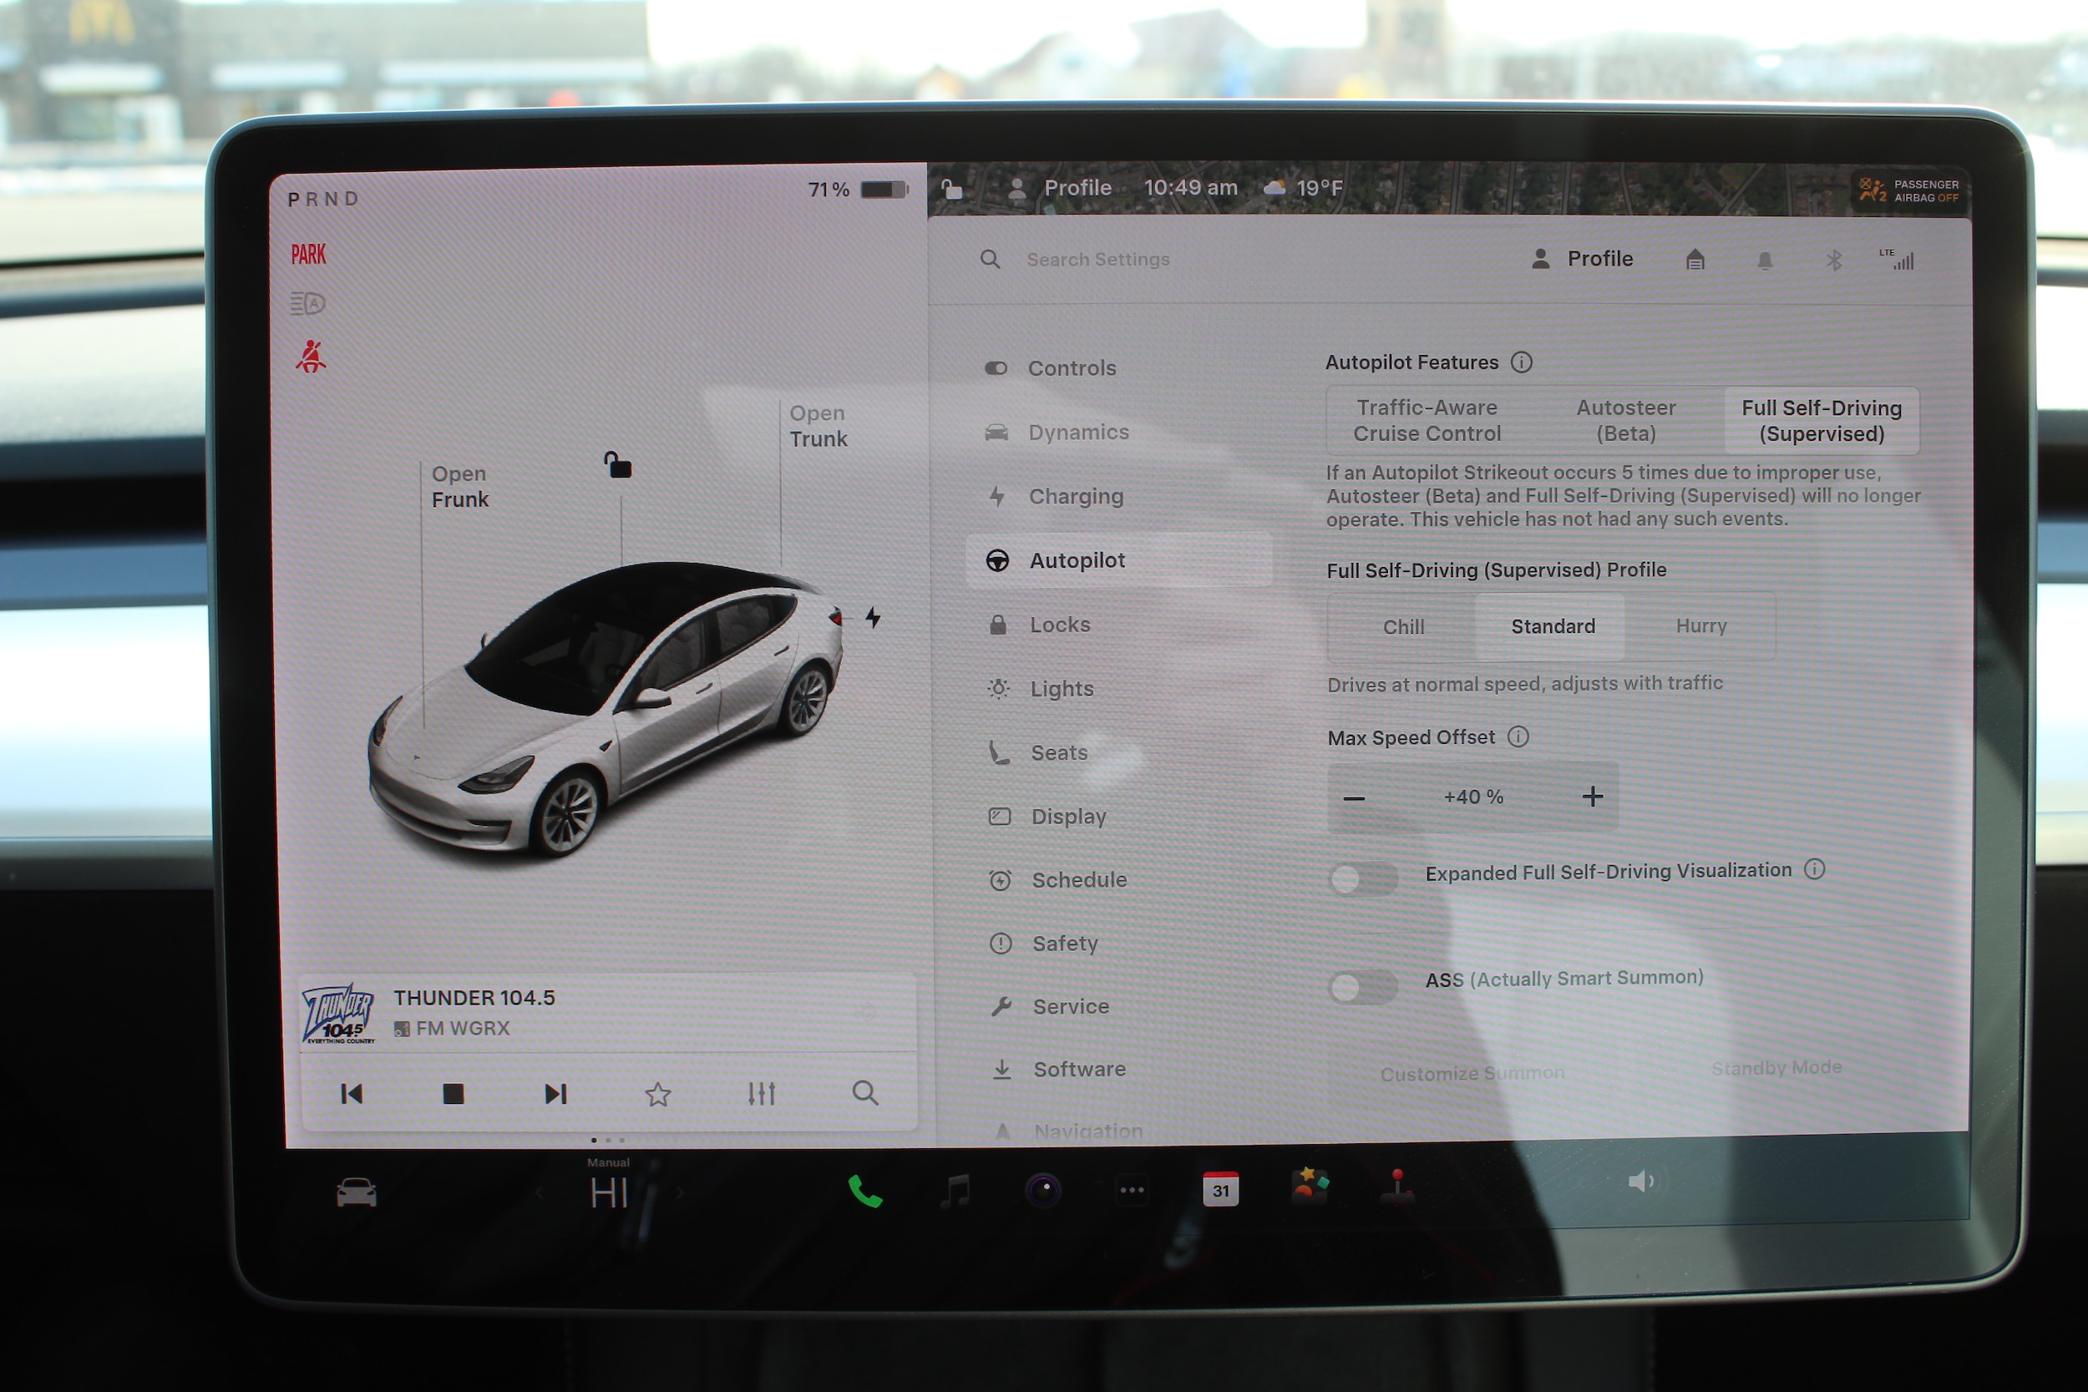This screenshot has width=2088, height=1392.
Task: Tap the HomeLink garage icon
Action: tap(1695, 260)
